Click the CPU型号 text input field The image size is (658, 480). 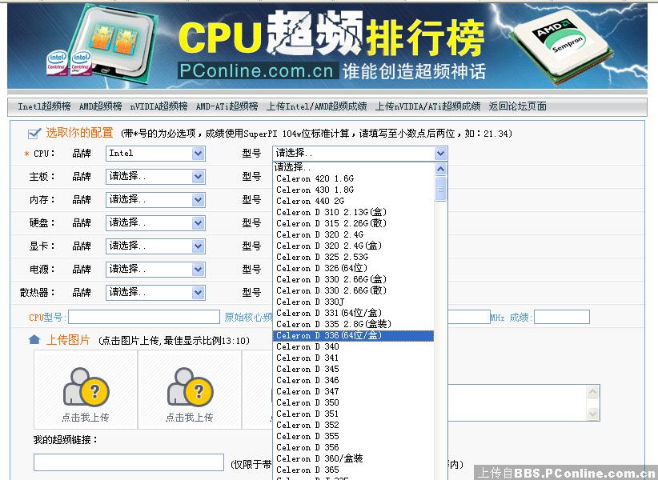[x=144, y=317]
